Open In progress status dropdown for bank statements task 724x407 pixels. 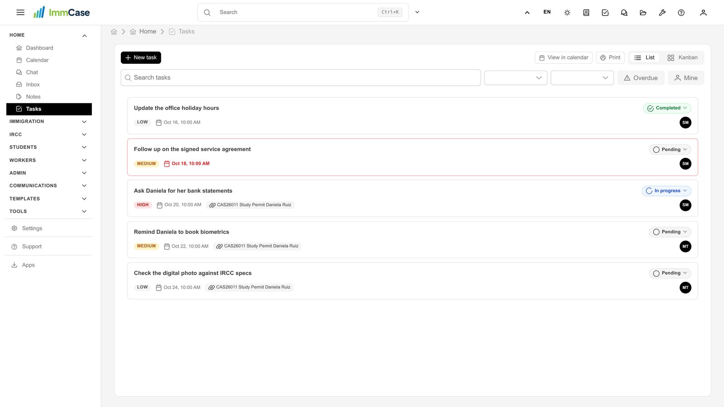pos(666,191)
